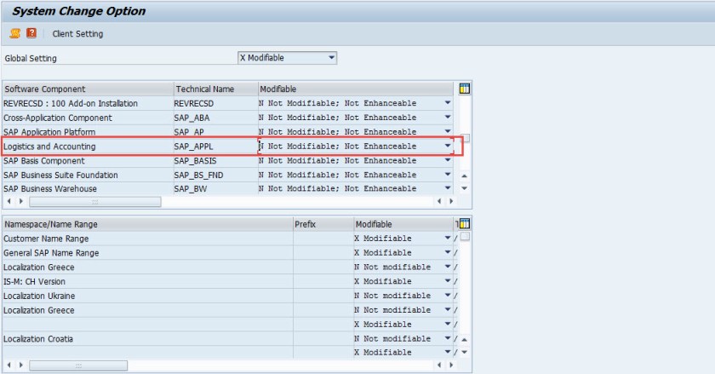This screenshot has width=715, height=374.
Task: Expand Modifiable dropdown for Logistics and Accounting
Action: 447,147
